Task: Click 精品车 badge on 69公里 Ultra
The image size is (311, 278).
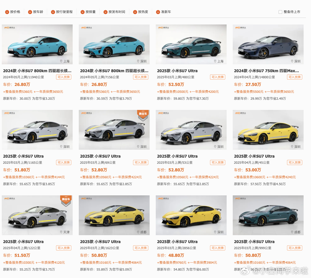Action: (143, 115)
